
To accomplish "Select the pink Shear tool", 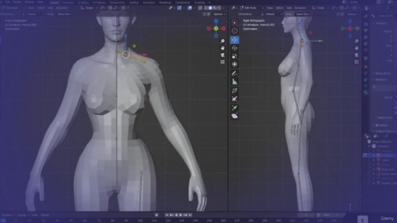I will click(x=234, y=116).
